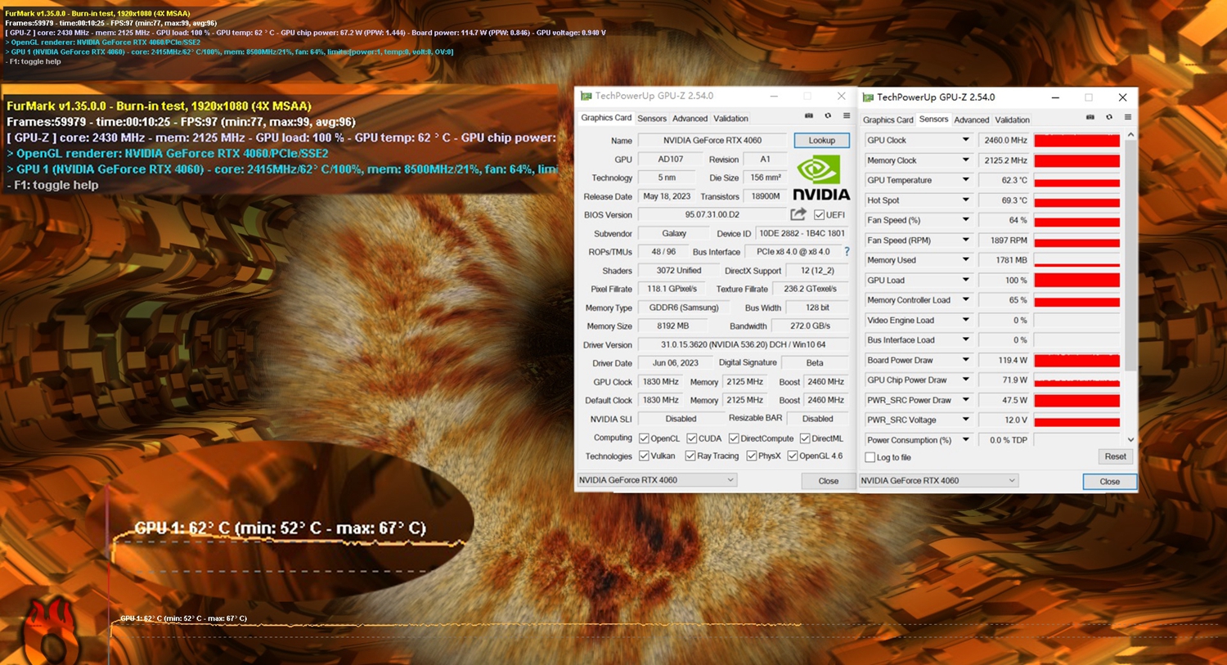Click the BIOS share/export arrow icon
This screenshot has width=1227, height=665.
click(798, 214)
